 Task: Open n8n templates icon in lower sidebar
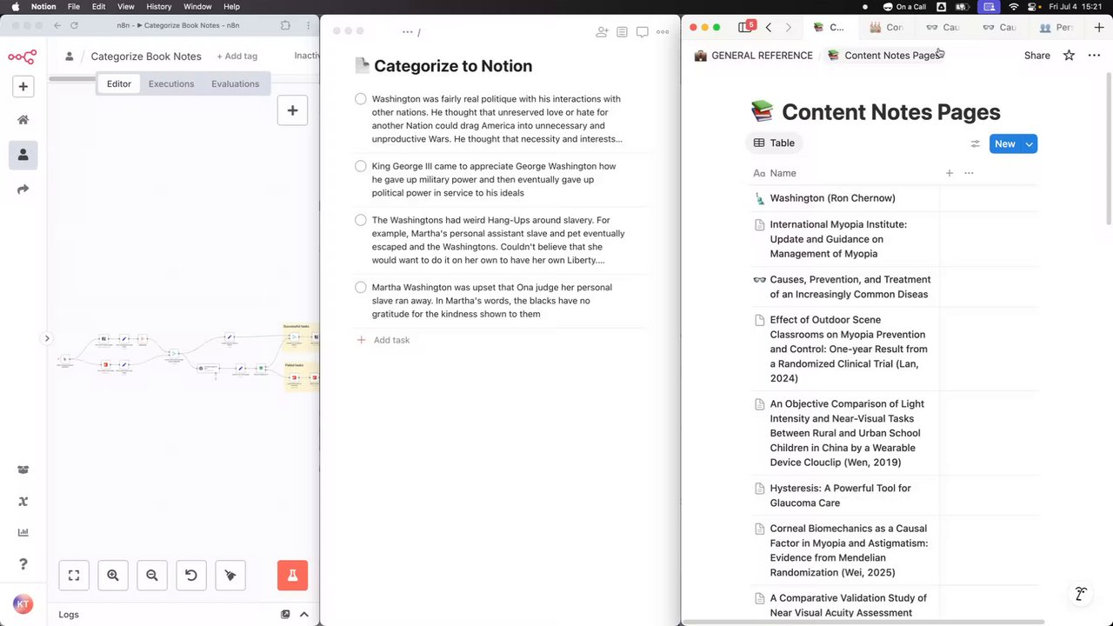coord(23,469)
